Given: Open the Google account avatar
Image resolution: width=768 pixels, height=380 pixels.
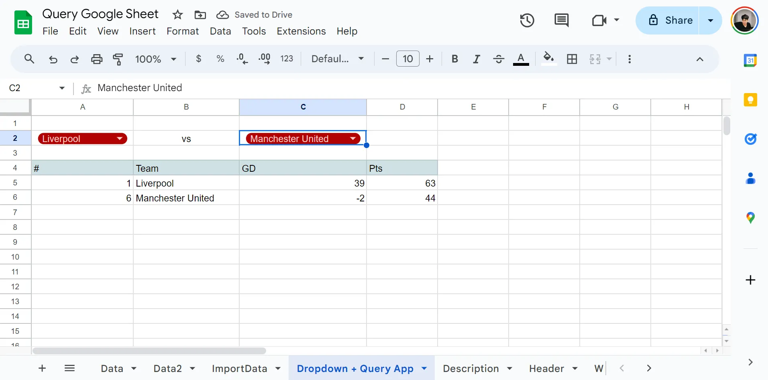Looking at the screenshot, I should (744, 20).
